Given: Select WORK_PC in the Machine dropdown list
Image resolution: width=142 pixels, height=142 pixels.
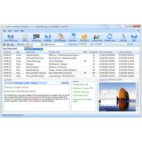Looking at the screenshot, I should pyautogui.click(x=34, y=49).
